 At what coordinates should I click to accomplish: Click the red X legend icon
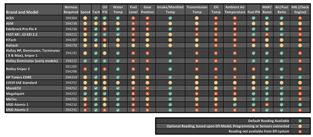[x=300, y=131]
